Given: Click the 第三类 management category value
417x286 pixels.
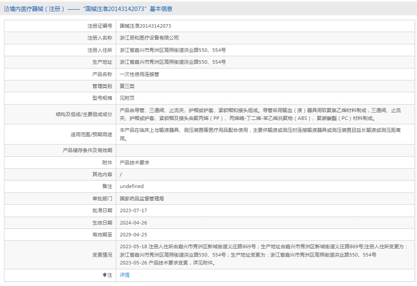Looking at the screenshot, I should pos(127,86).
